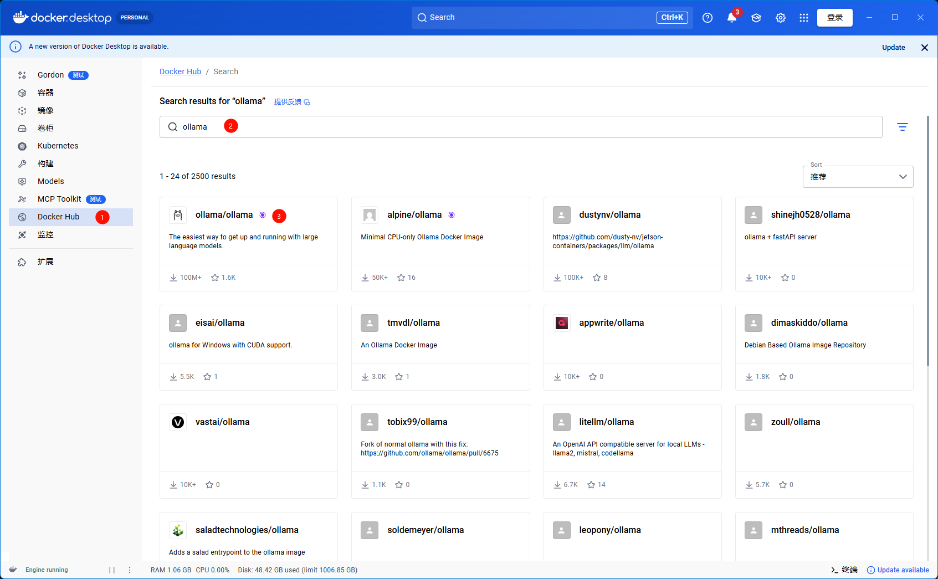Click the 监控 sidebar icon
The image size is (938, 579).
pyautogui.click(x=22, y=235)
